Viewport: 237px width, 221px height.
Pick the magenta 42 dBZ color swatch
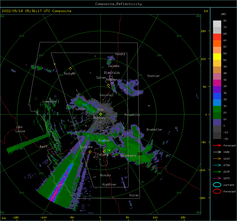click(x=217, y=83)
